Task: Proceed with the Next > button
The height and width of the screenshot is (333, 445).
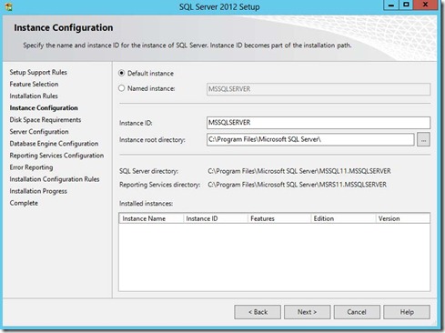Action: (x=308, y=312)
